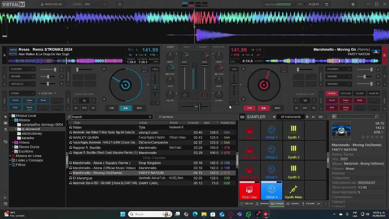This screenshot has width=389, height=219.
Task: Toggle master tempo MT on deck A
Action: tap(131, 55)
